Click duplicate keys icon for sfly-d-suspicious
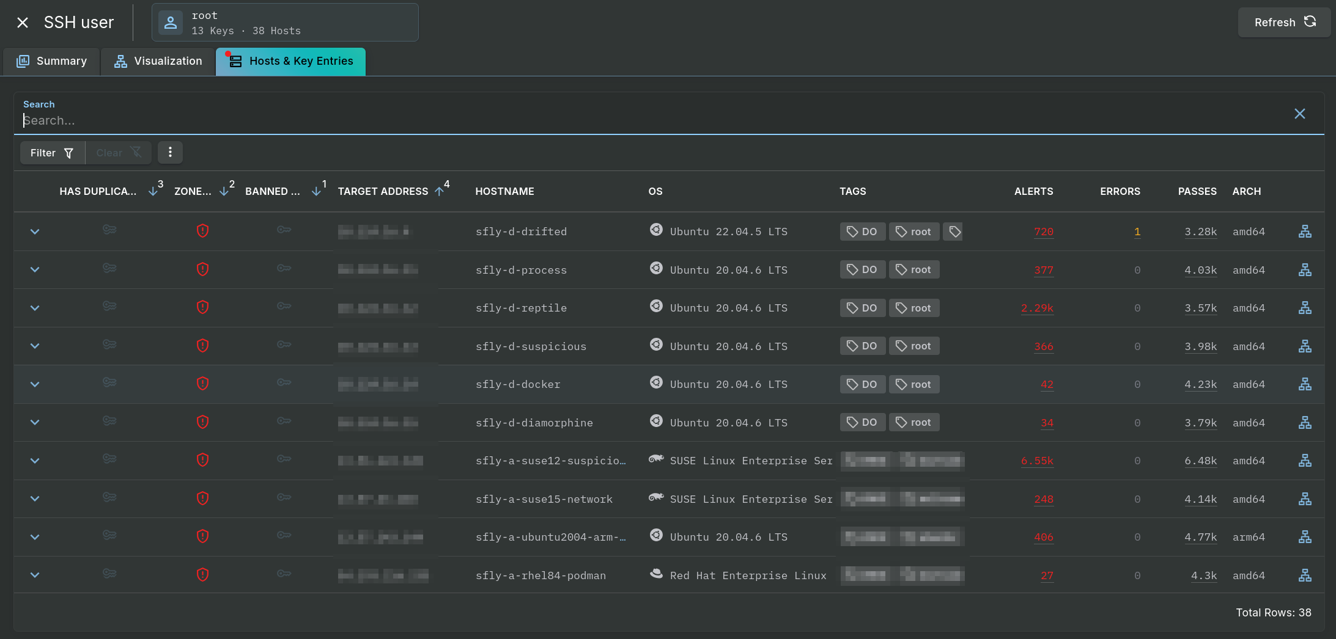Screen dimensions: 1336x639 pos(109,345)
